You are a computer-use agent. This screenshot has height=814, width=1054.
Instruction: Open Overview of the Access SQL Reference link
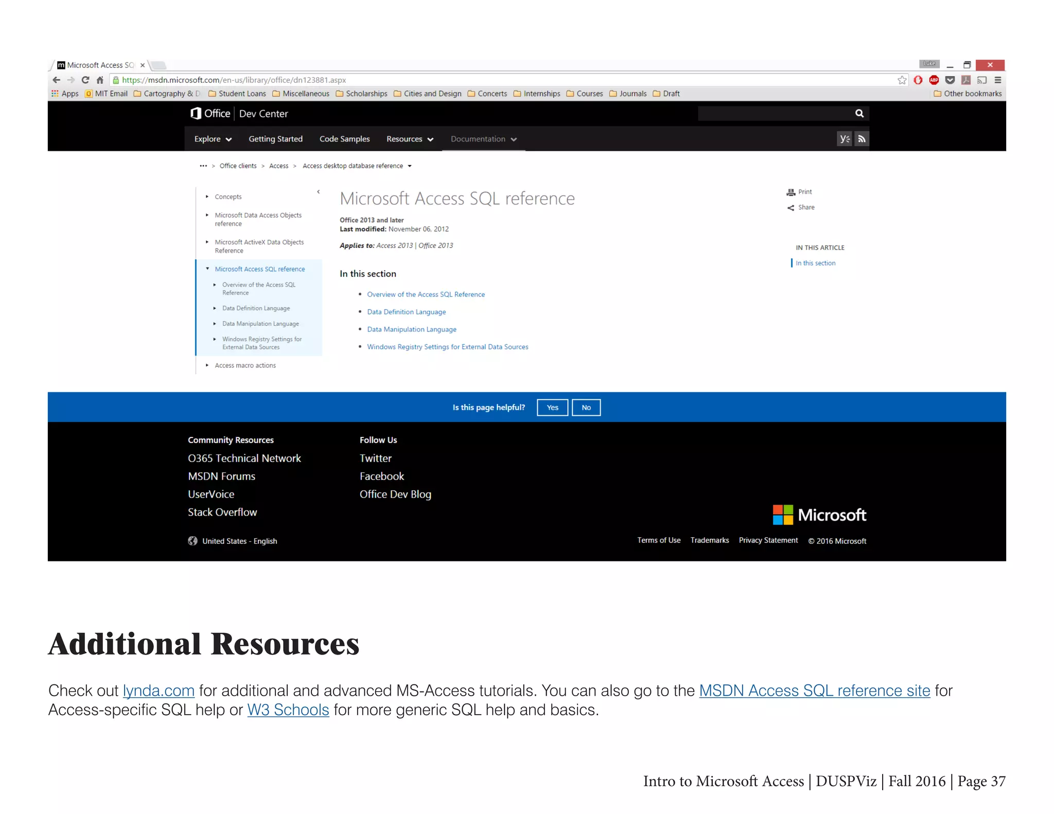[426, 294]
